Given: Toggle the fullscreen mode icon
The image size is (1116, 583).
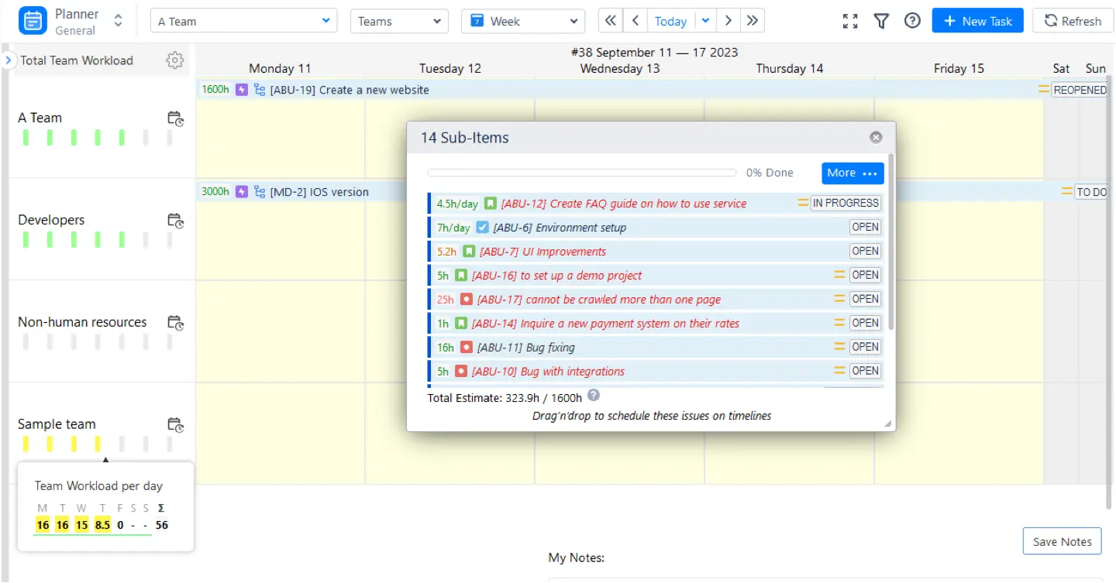Looking at the screenshot, I should point(850,22).
